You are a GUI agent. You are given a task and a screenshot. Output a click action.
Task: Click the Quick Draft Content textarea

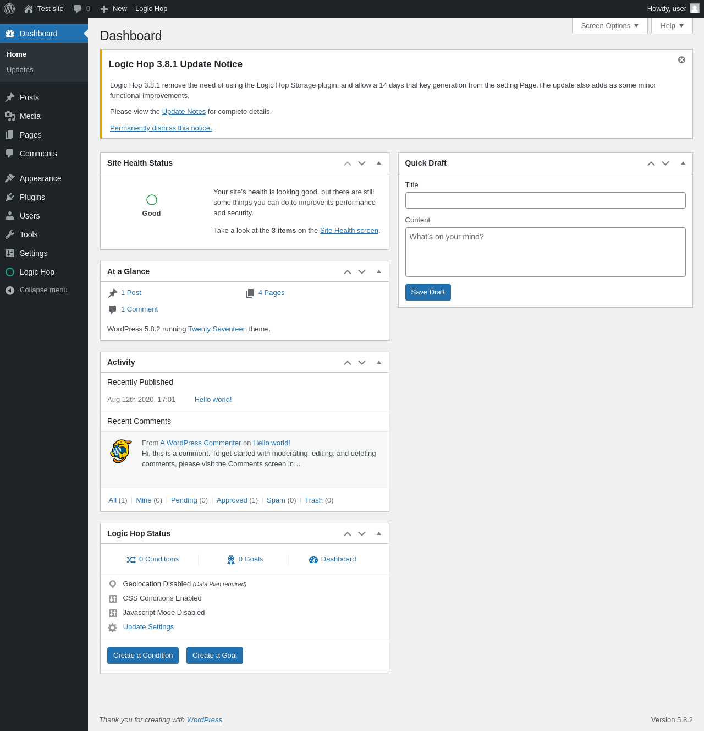click(546, 252)
